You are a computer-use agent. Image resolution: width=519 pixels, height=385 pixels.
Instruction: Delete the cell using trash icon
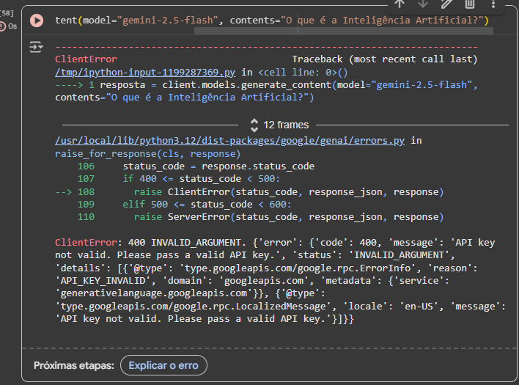click(470, 4)
